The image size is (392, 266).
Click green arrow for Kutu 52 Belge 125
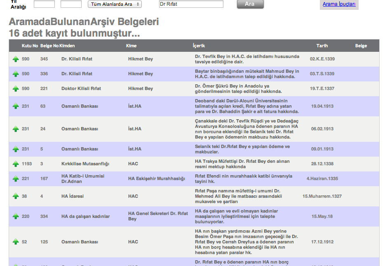tap(16, 242)
